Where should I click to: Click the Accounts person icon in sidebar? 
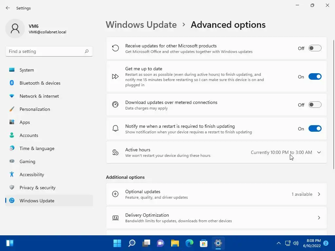[x=12, y=135]
